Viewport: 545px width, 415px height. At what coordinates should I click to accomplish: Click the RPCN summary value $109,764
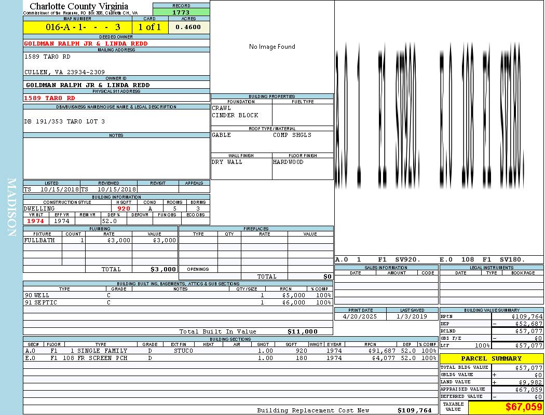click(x=527, y=317)
